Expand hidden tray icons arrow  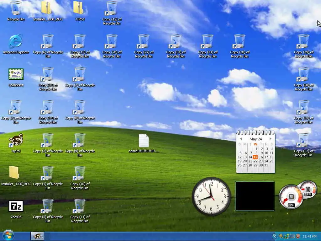[274, 236]
